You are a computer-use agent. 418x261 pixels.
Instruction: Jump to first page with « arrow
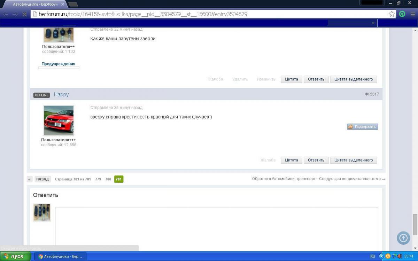tap(30, 179)
